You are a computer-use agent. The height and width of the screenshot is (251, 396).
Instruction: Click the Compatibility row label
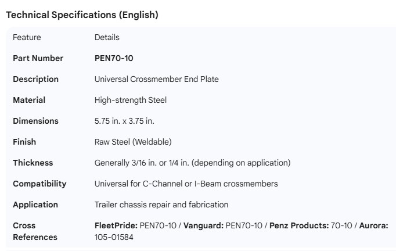pos(39,184)
